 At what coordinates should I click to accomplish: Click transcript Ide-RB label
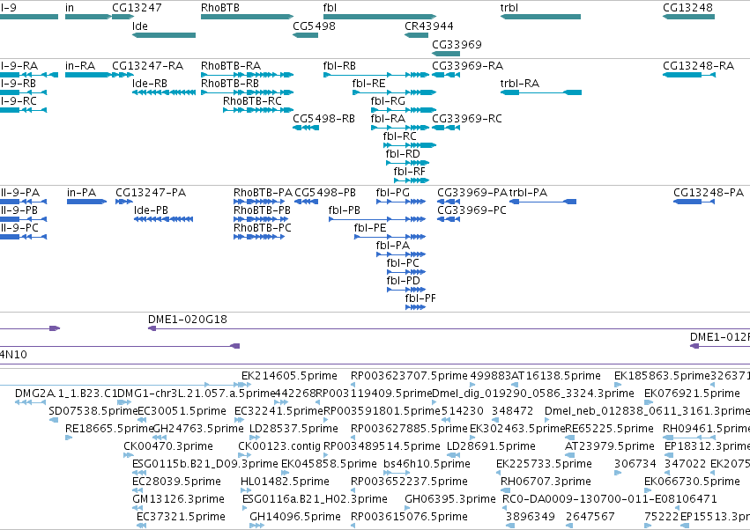(150, 83)
